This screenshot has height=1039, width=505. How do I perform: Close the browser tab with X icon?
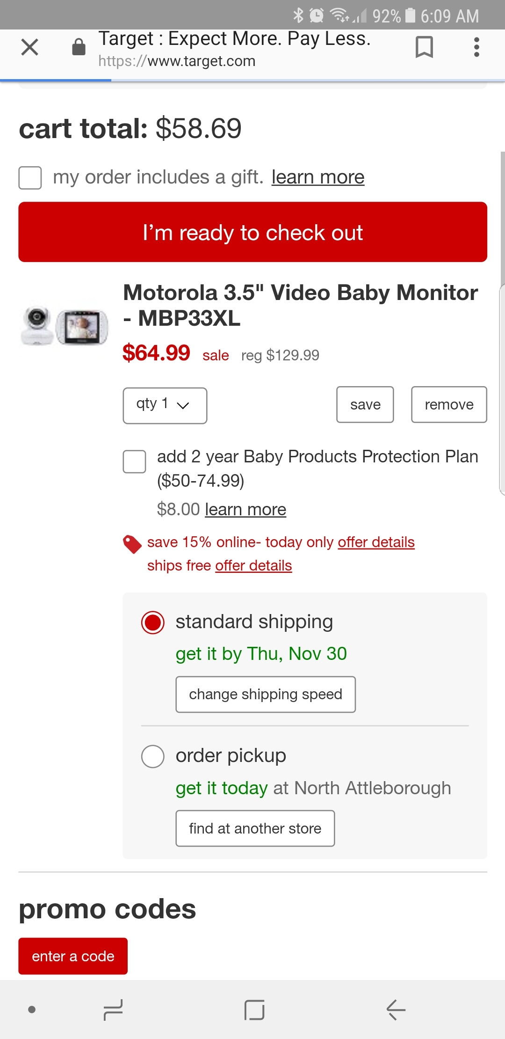tap(30, 47)
